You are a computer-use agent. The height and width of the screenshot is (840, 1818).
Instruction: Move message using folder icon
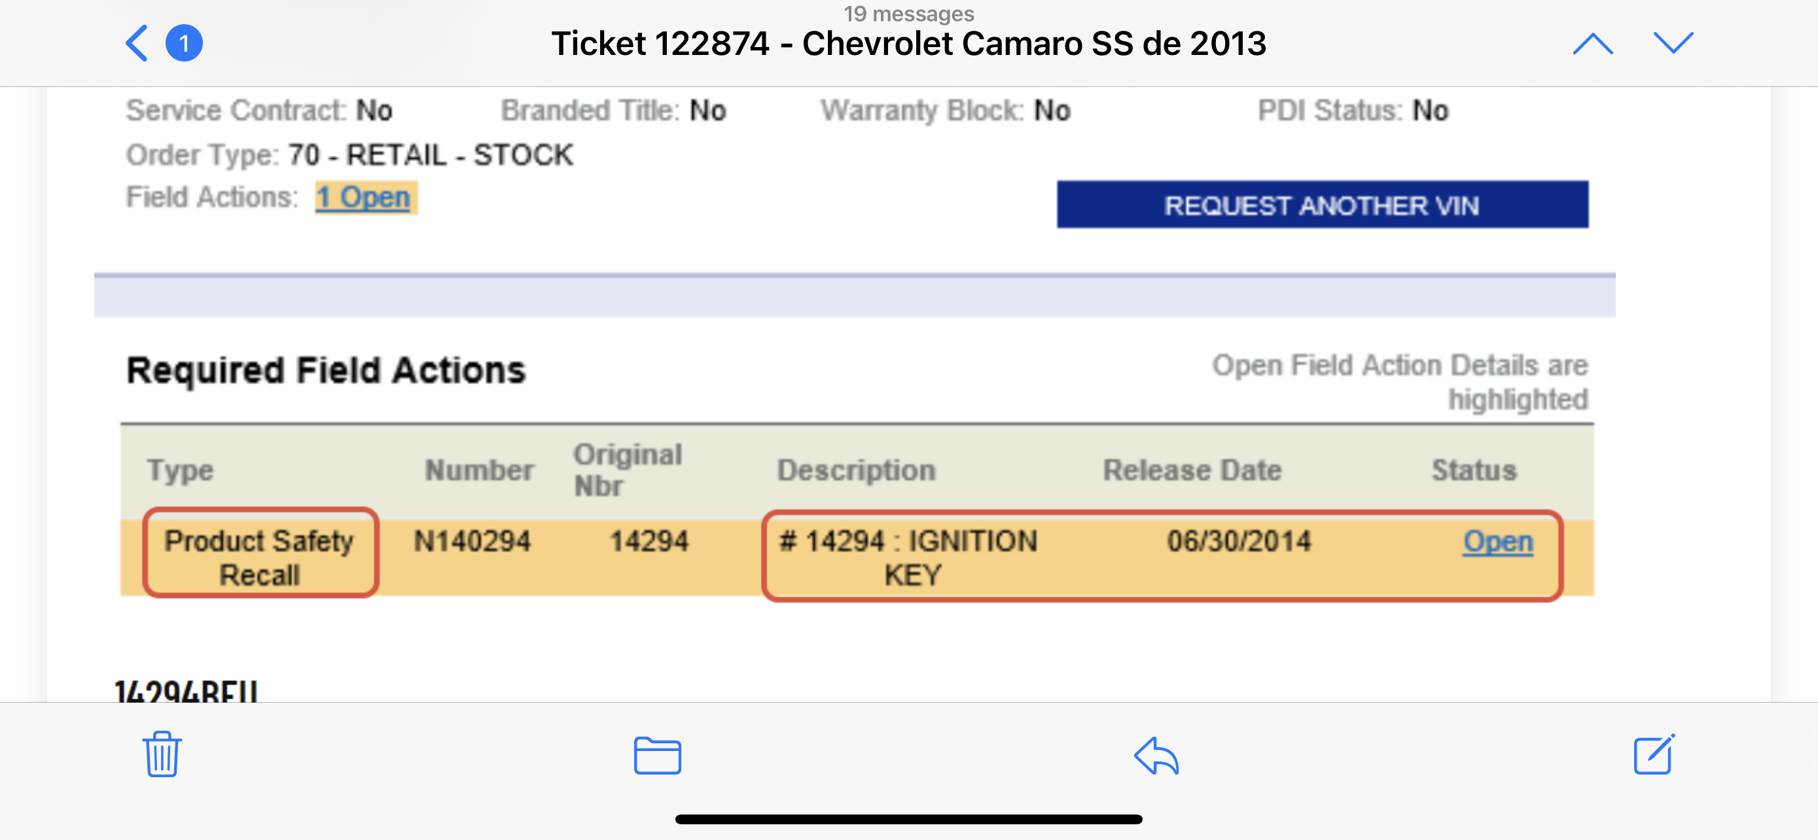click(657, 756)
